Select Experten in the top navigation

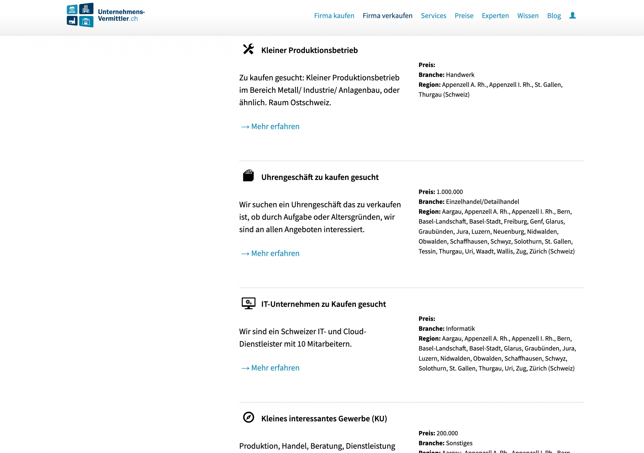coord(495,16)
